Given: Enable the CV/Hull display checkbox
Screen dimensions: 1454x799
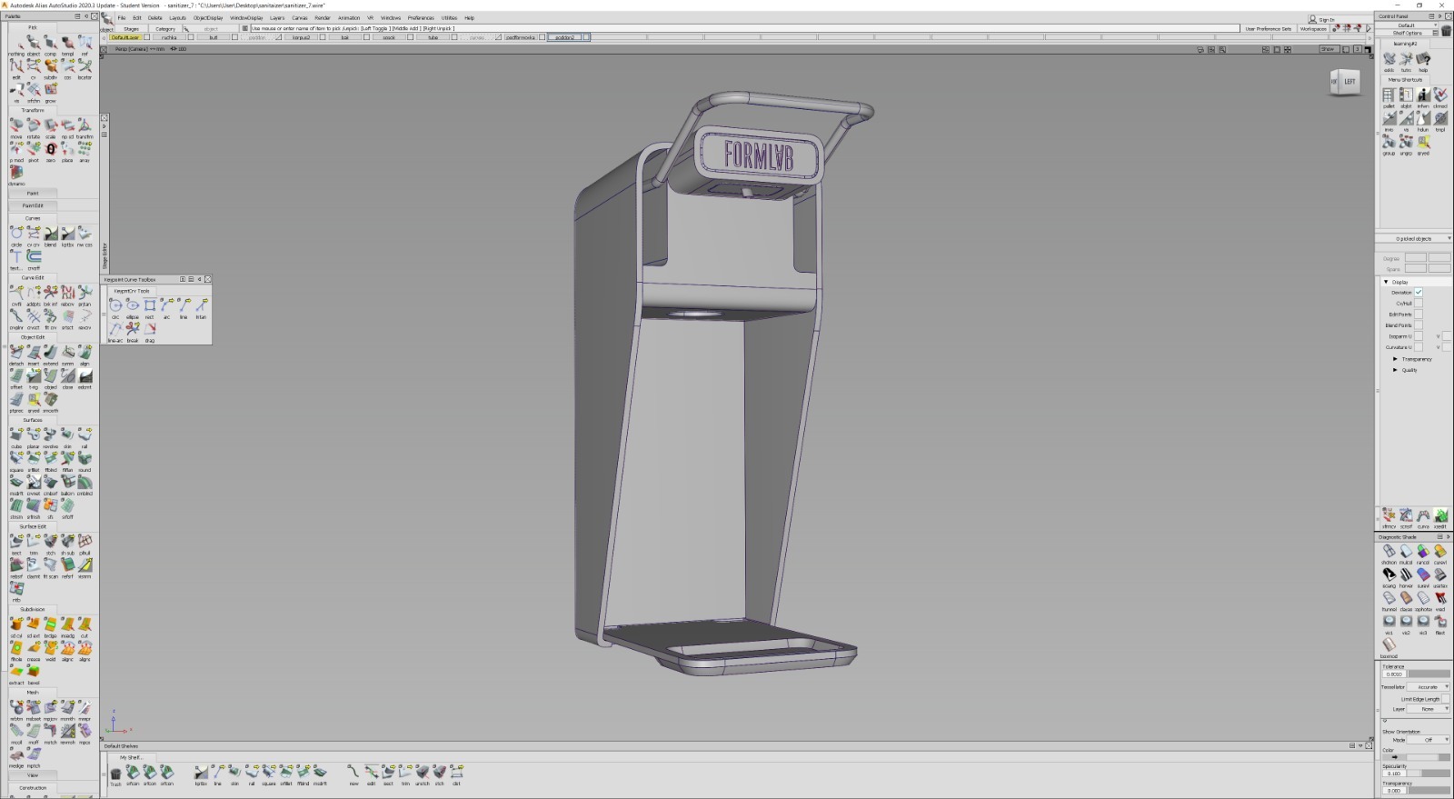Looking at the screenshot, I should (x=1418, y=304).
